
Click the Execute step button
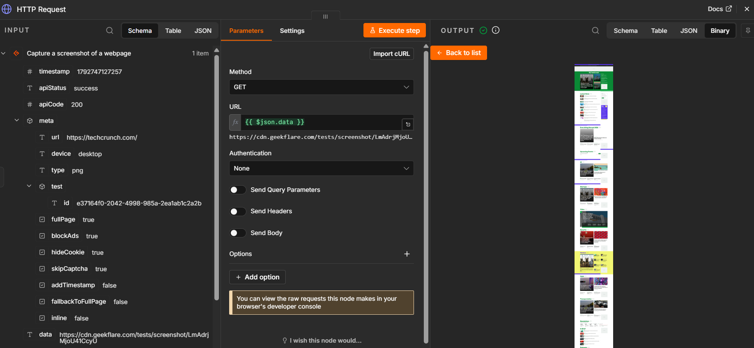(x=395, y=30)
